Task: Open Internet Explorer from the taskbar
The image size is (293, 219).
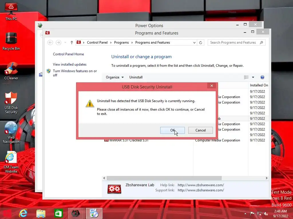Action: pos(23,213)
